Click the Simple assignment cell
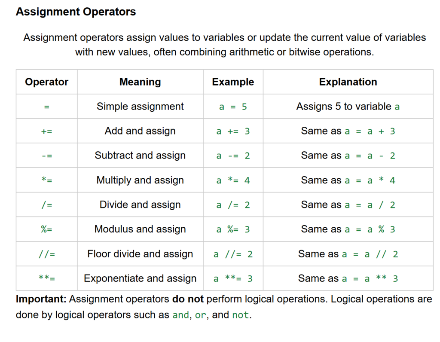 140,106
